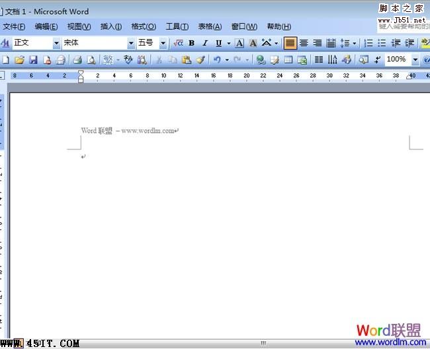Screen dimensions: 430x349
Task: Open the Undo history dropdown arrow
Action: pos(227,59)
